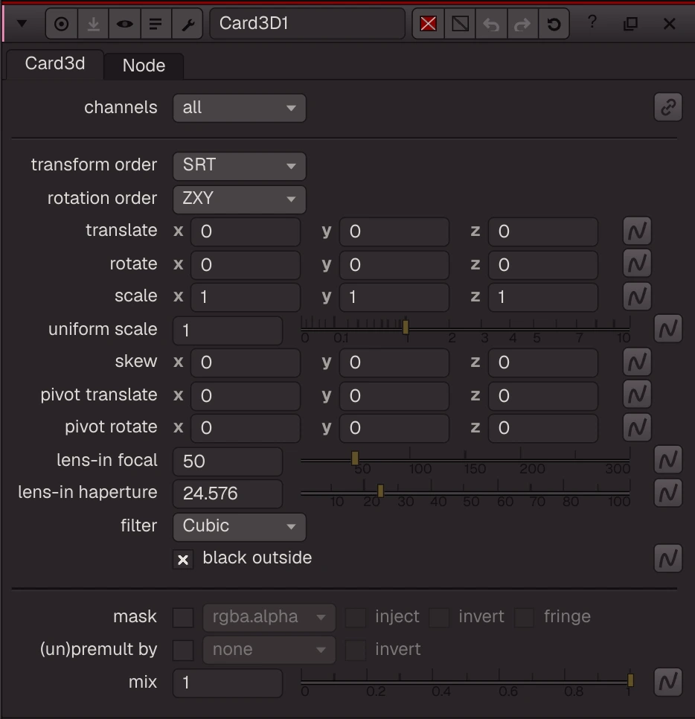This screenshot has width=695, height=719.
Task: Open the channels dropdown set to all
Action: pyautogui.click(x=240, y=108)
